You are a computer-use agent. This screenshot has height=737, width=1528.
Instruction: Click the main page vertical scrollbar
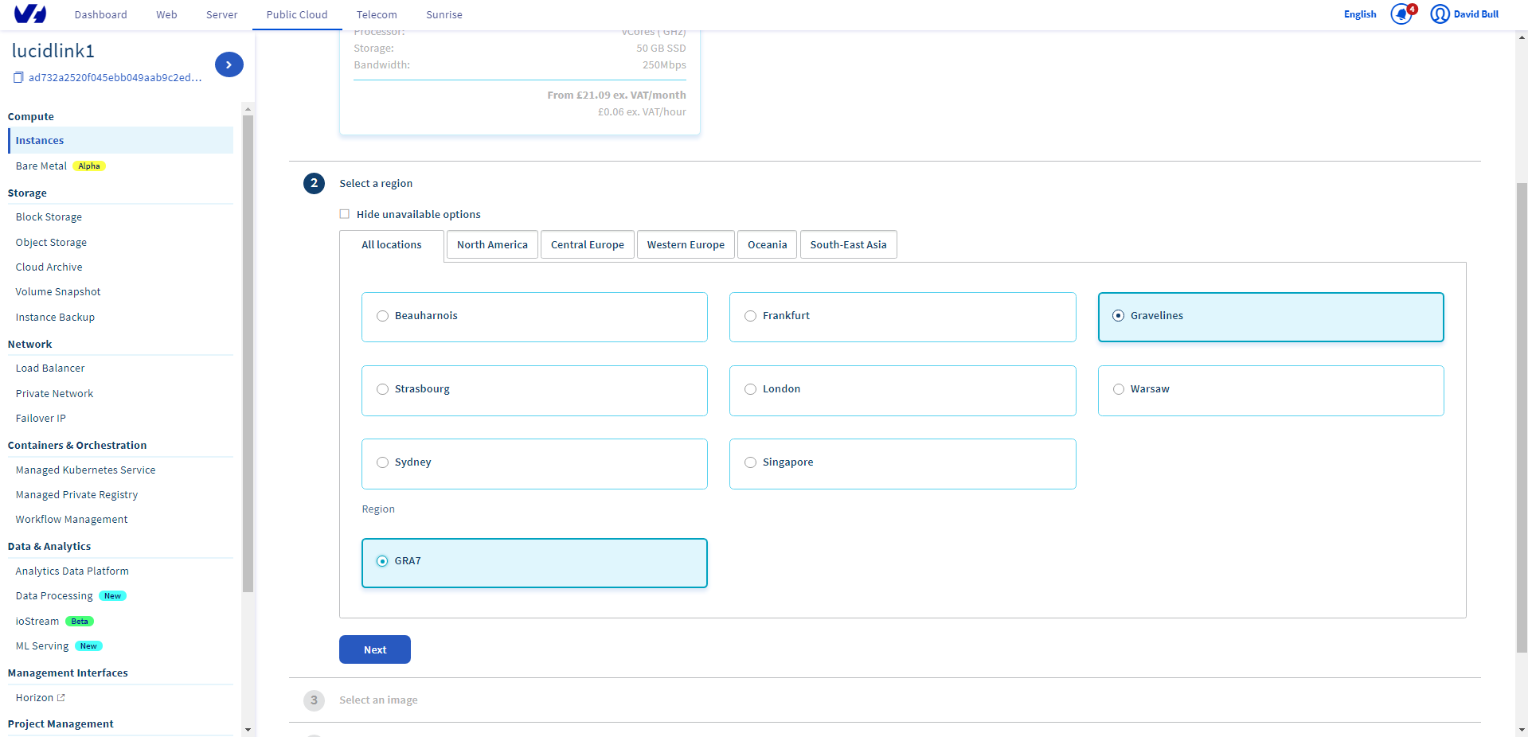1522,418
